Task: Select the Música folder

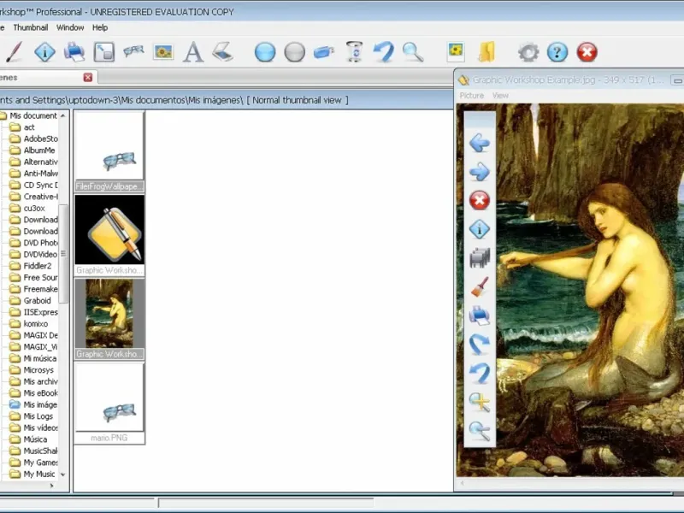Action: (x=33, y=439)
